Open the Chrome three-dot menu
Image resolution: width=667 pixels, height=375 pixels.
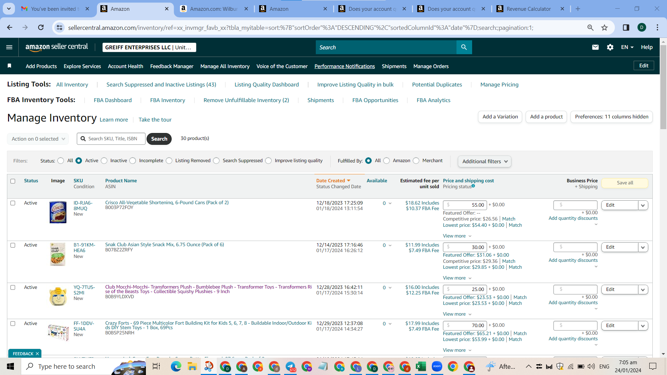657,27
